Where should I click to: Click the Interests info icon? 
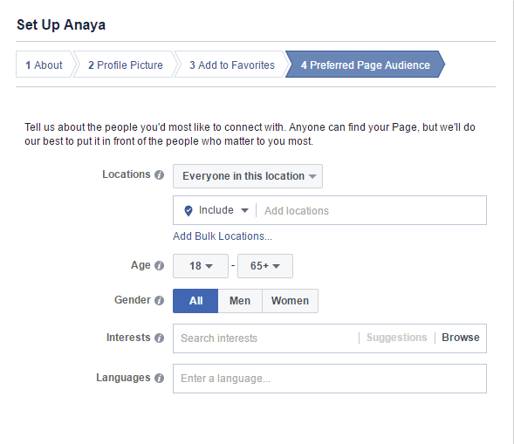coord(160,338)
